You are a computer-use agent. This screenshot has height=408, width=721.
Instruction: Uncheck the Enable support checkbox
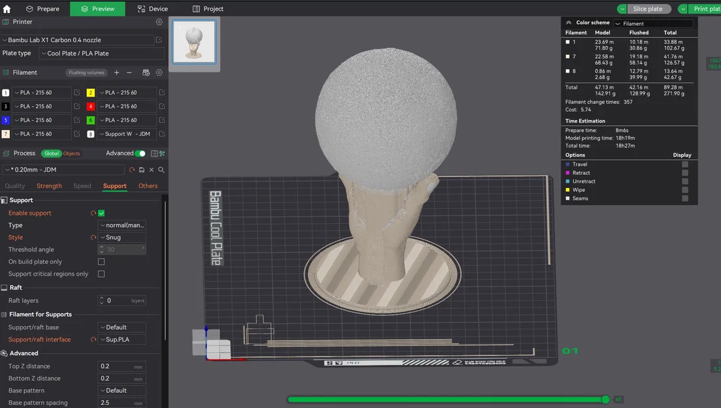pyautogui.click(x=101, y=213)
